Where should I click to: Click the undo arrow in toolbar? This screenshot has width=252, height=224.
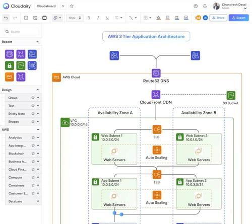point(6,18)
